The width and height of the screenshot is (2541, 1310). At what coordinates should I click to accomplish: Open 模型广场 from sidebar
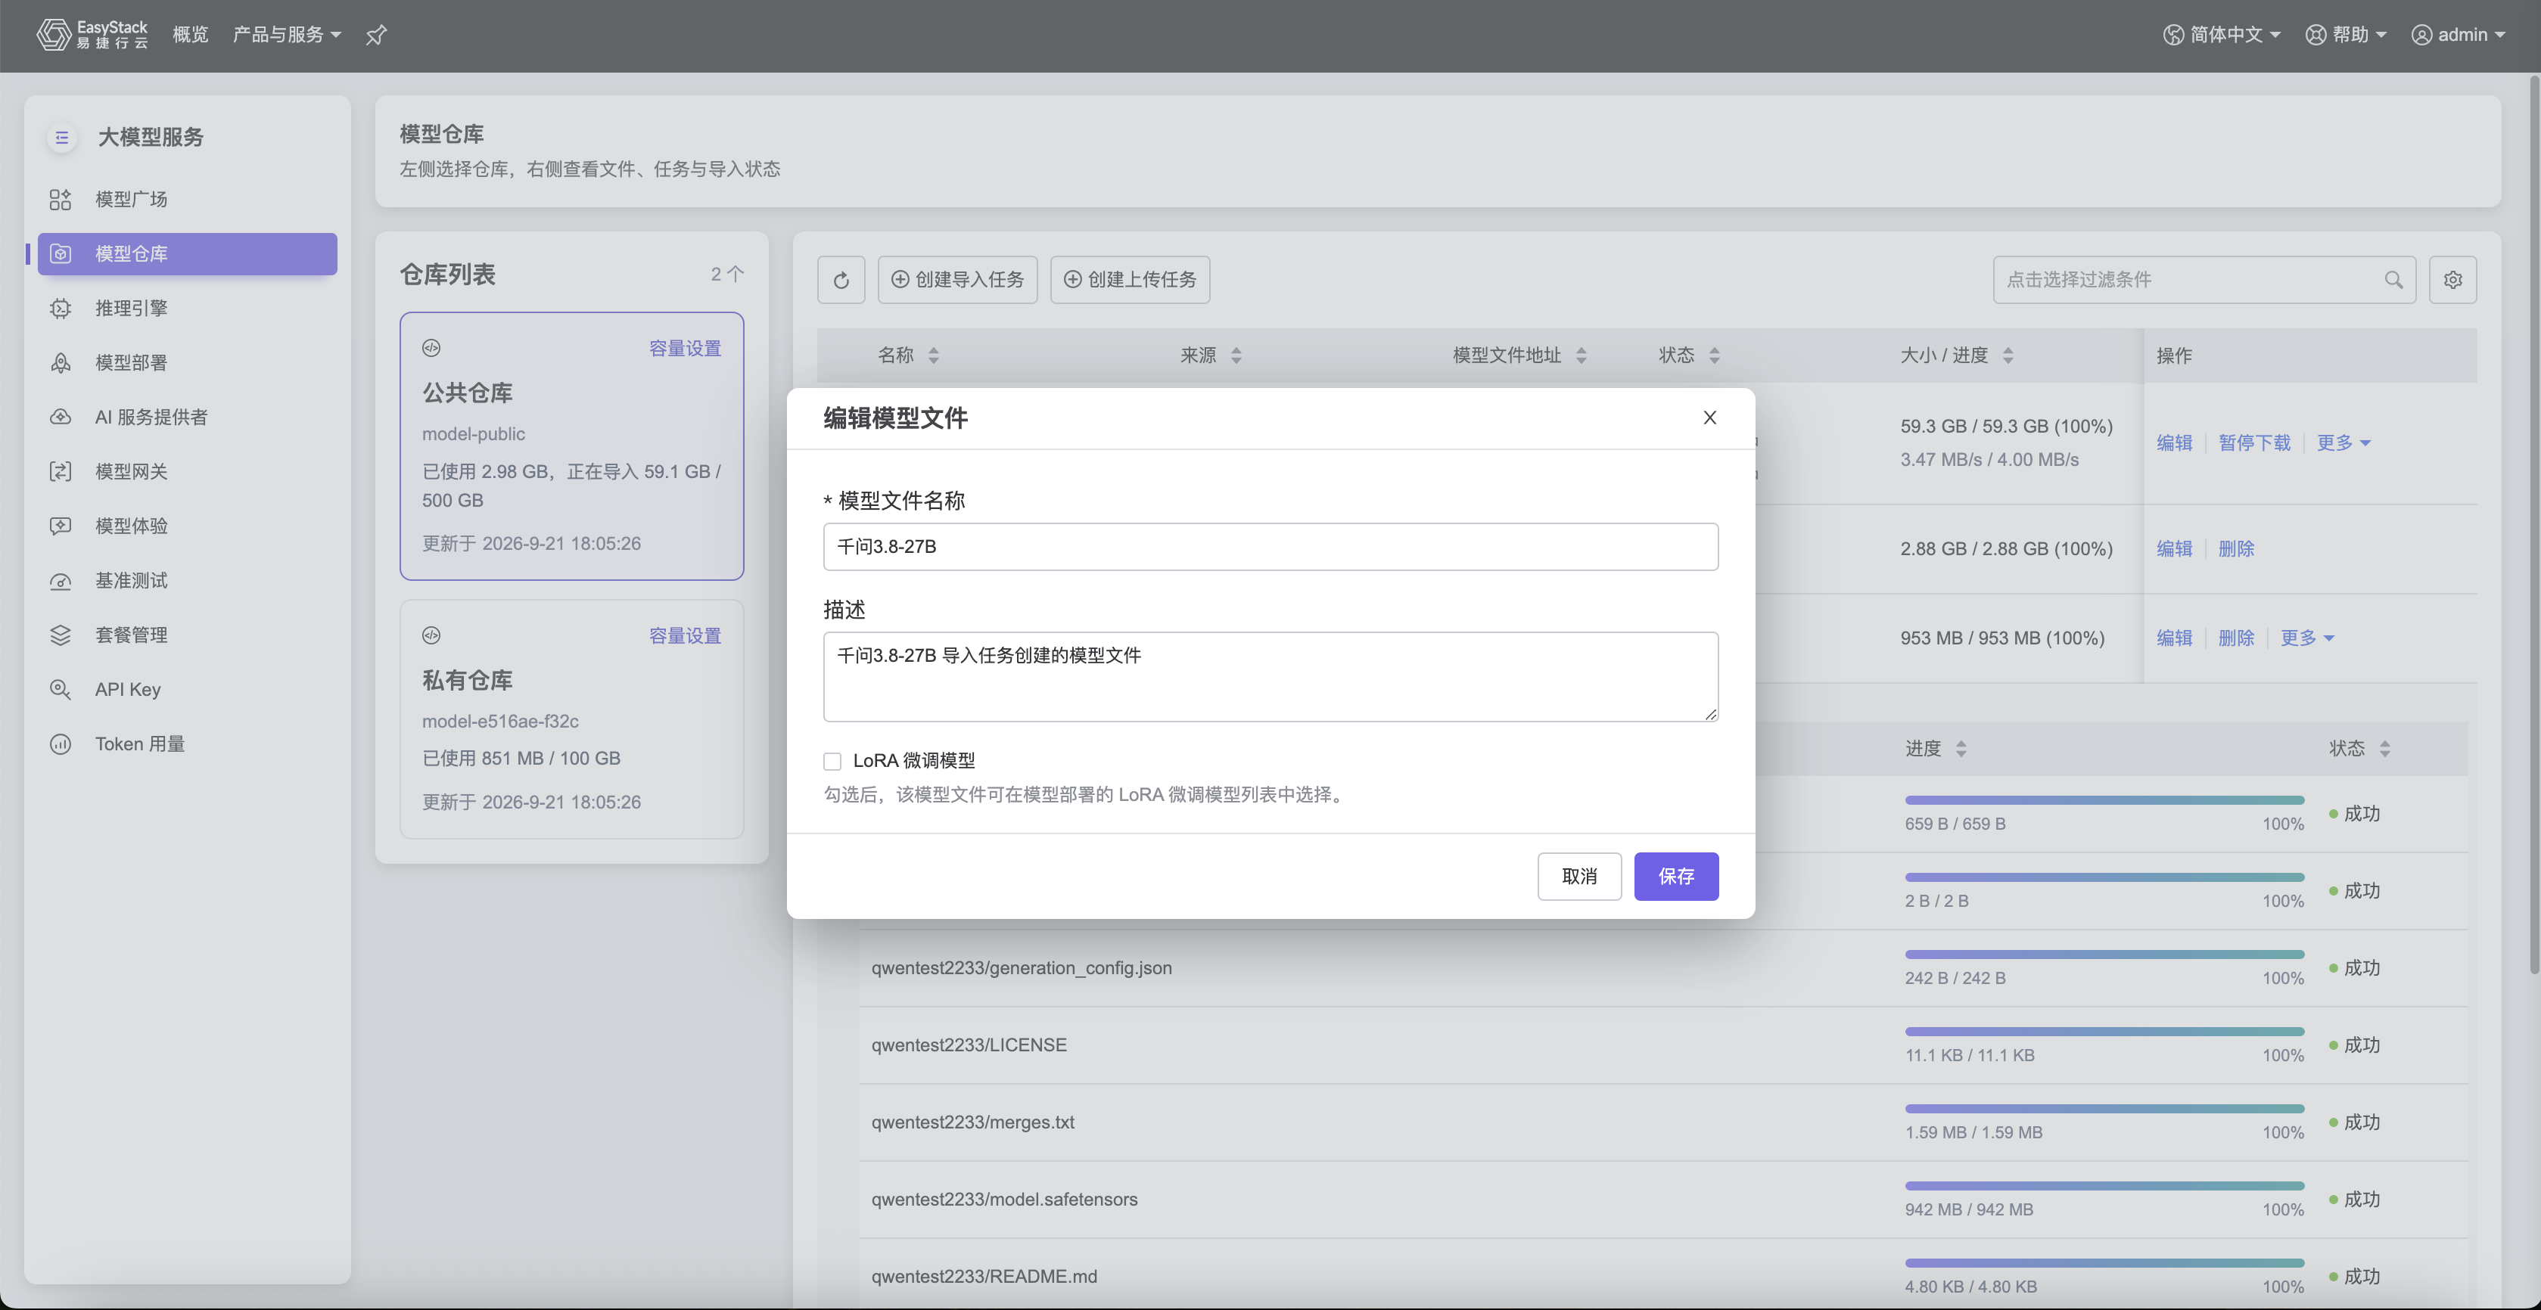[131, 199]
